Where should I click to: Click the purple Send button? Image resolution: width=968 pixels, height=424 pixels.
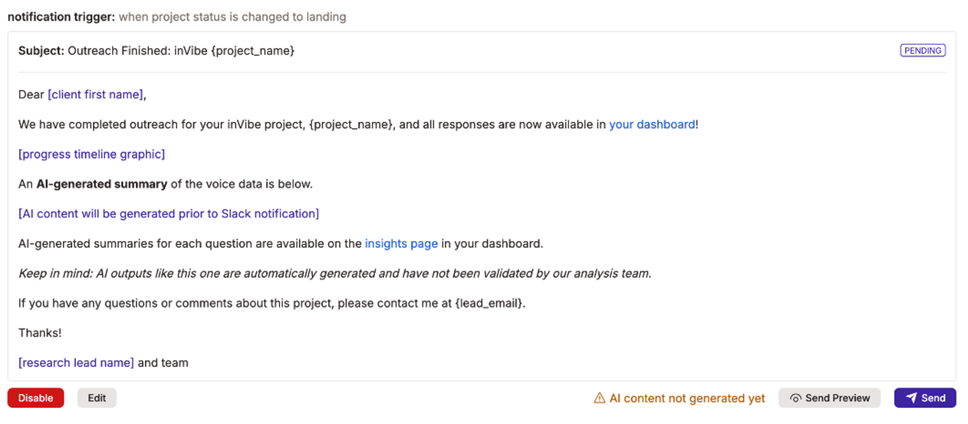(925, 398)
